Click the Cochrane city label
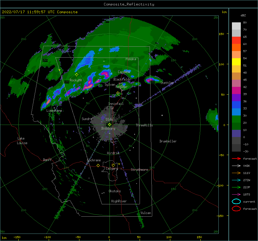Image resolution: width=258 pixels, height=241 pixels. click(94, 160)
